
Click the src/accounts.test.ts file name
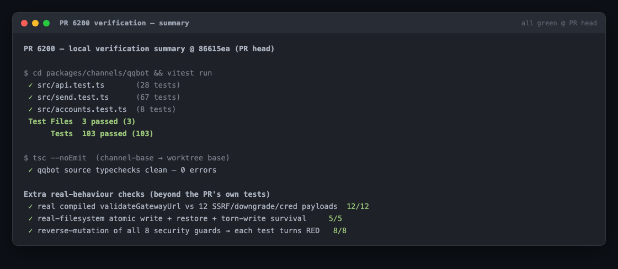pyautogui.click(x=82, y=110)
